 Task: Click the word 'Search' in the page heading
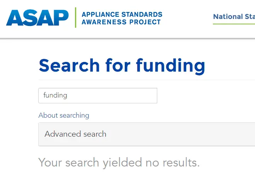[x=68, y=65]
